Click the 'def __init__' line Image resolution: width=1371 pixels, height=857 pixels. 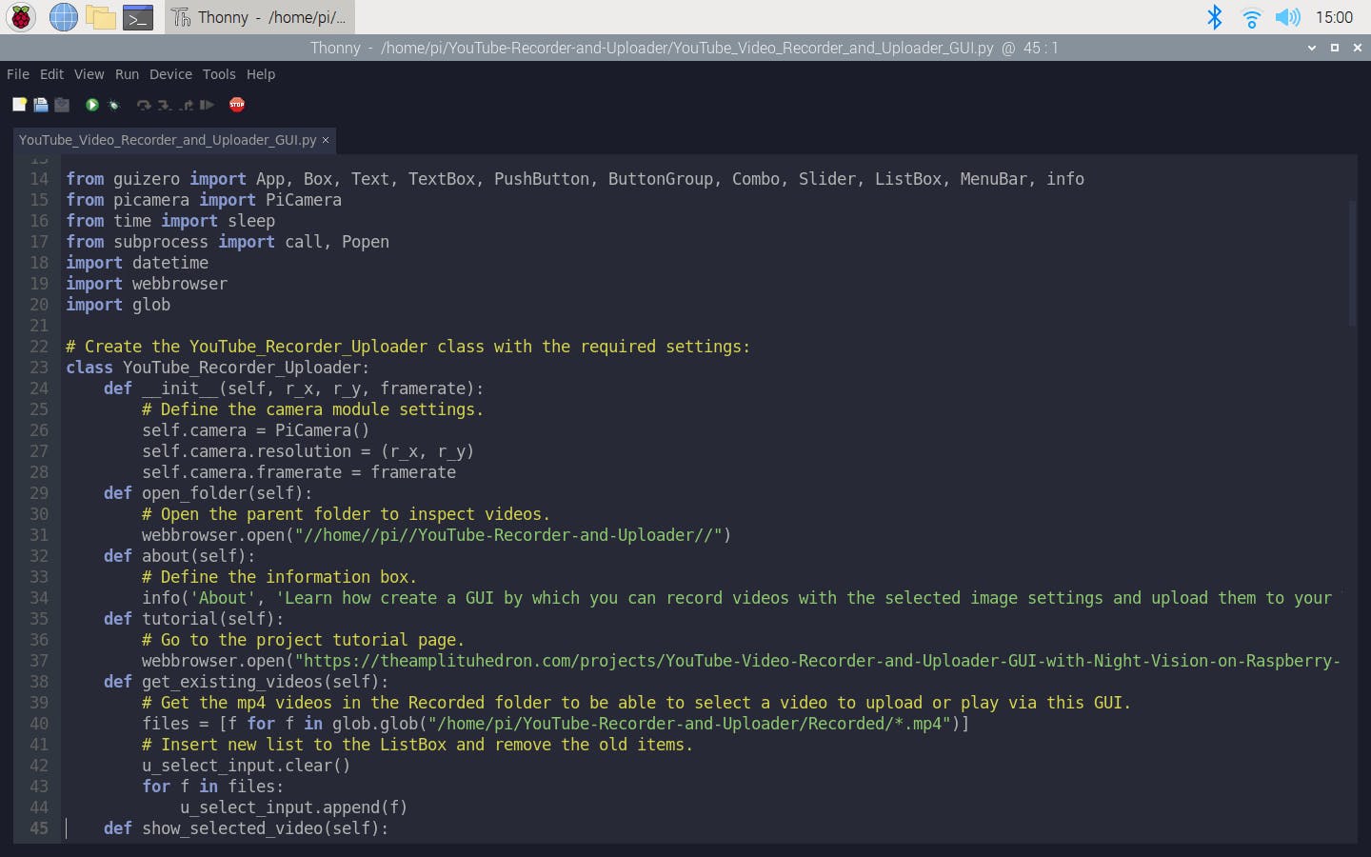(294, 389)
